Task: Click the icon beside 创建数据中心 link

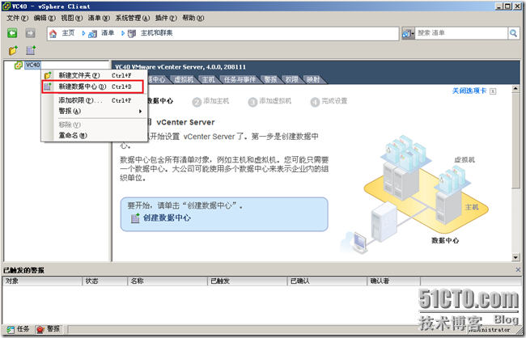Action: tap(135, 218)
